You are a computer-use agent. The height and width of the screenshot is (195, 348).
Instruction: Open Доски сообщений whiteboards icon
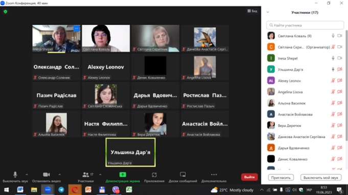point(182,175)
